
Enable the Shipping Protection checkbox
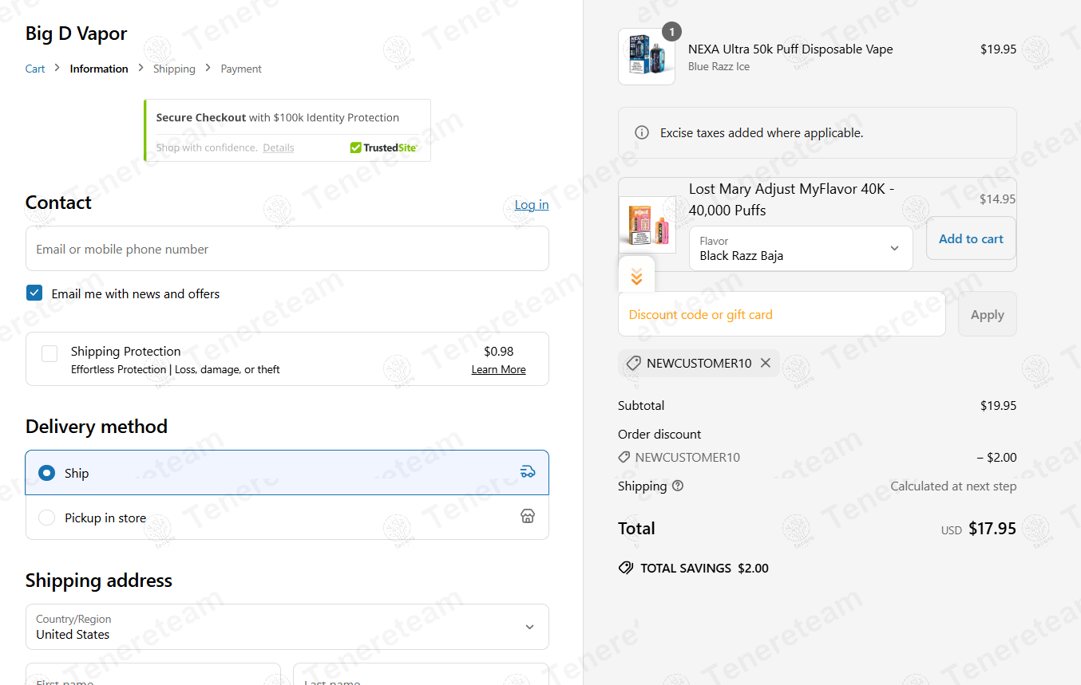(49, 353)
